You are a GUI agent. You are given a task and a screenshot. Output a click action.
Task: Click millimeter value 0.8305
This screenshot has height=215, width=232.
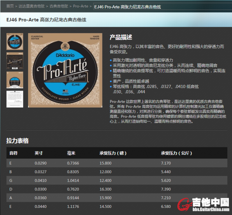[73, 172]
